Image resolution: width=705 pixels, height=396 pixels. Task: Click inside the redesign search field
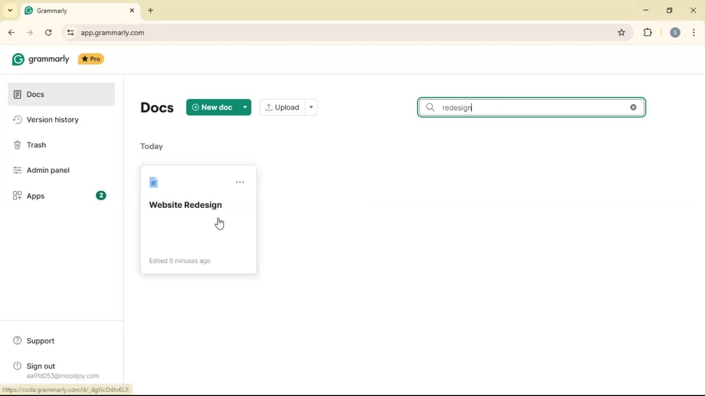click(529, 107)
